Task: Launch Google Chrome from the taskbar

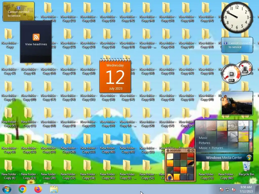Action: tap(23, 189)
